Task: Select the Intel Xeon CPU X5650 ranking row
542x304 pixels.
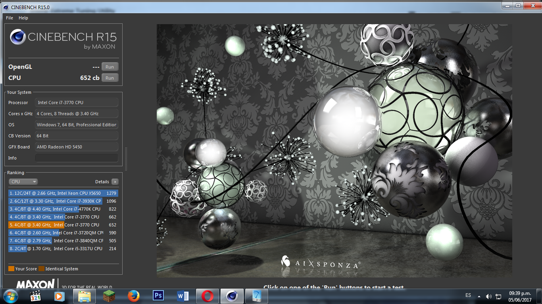Action: tap(63, 193)
